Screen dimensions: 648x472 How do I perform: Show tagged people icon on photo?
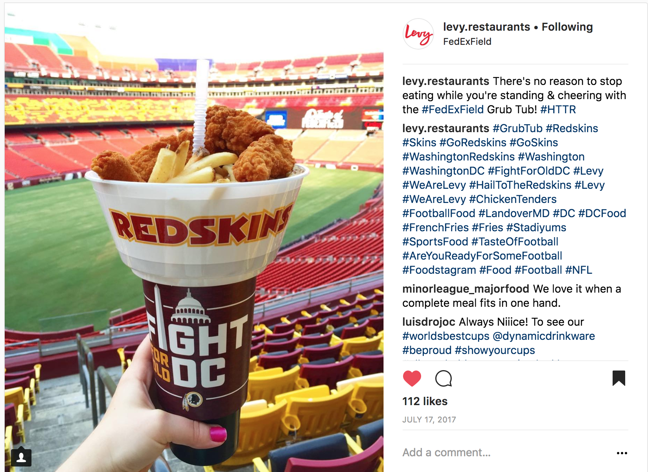tap(21, 457)
